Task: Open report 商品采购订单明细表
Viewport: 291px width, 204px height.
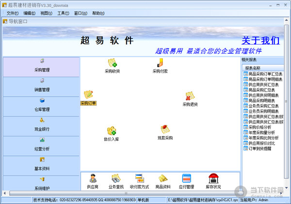Action: (x=263, y=79)
